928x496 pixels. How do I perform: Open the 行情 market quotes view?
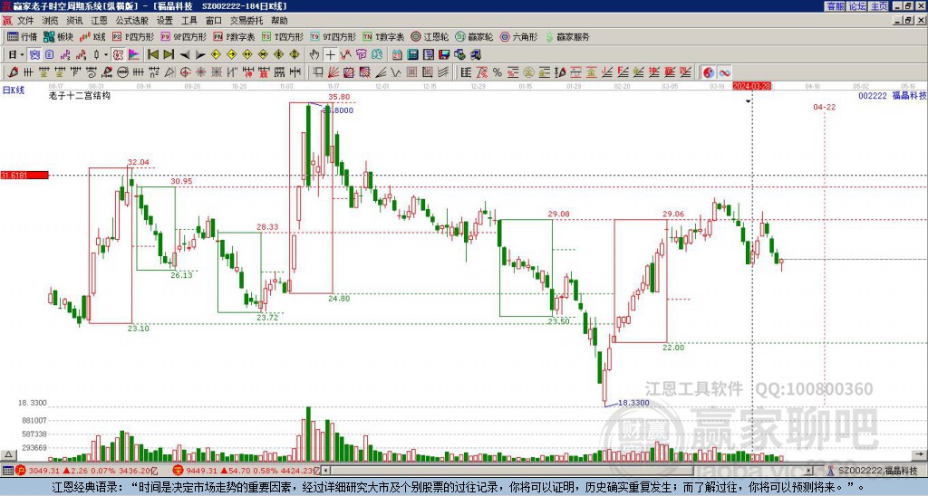click(22, 36)
